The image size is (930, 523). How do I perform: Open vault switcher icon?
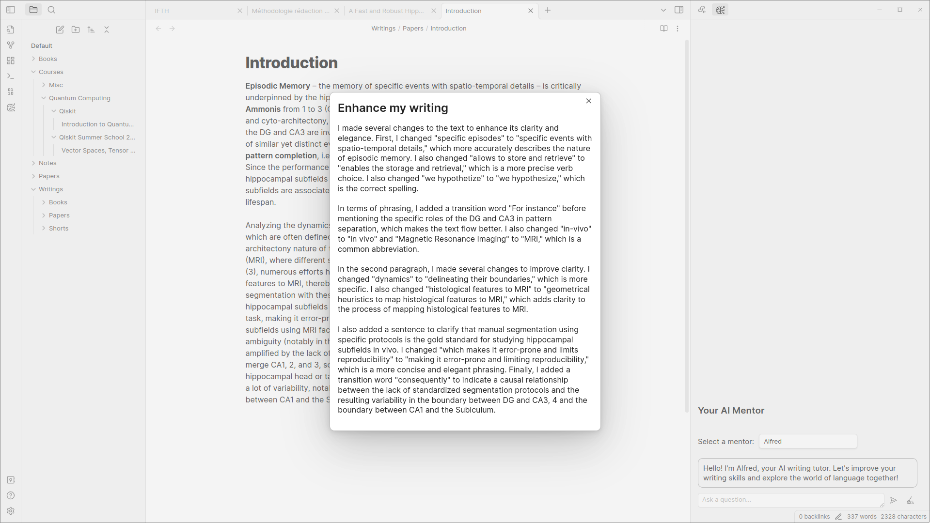point(11,480)
